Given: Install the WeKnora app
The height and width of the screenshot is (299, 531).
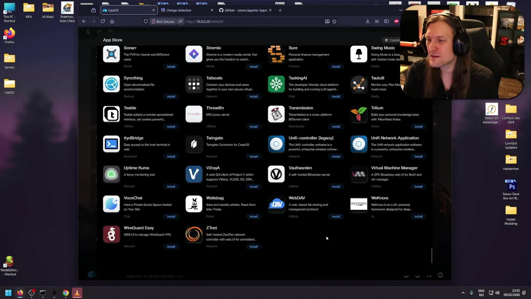Looking at the screenshot, I should pos(418,216).
